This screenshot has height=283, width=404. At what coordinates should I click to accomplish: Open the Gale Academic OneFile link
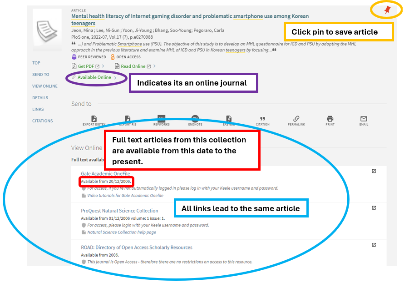click(105, 173)
